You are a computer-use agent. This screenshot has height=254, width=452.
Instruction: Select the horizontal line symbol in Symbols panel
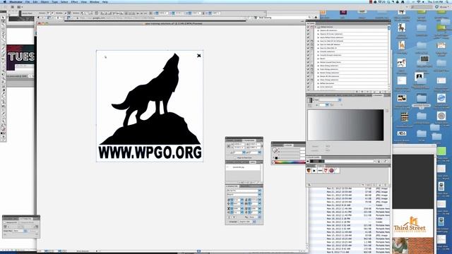point(320,171)
